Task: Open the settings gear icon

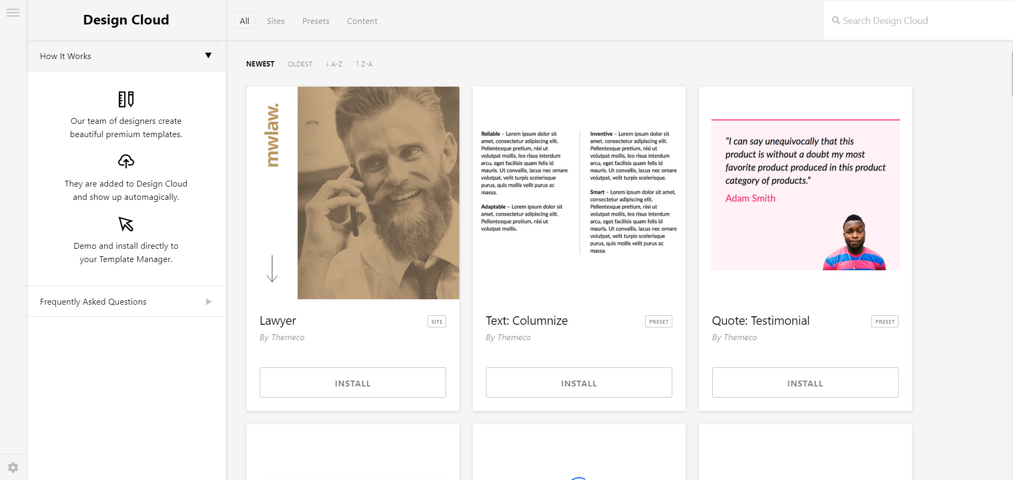Action: (x=13, y=467)
